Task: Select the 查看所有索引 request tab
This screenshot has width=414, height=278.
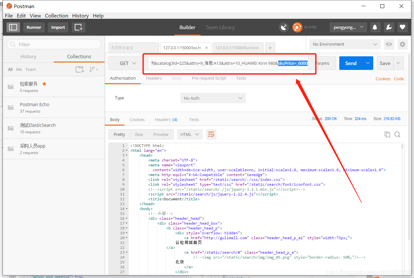Action: [134, 48]
